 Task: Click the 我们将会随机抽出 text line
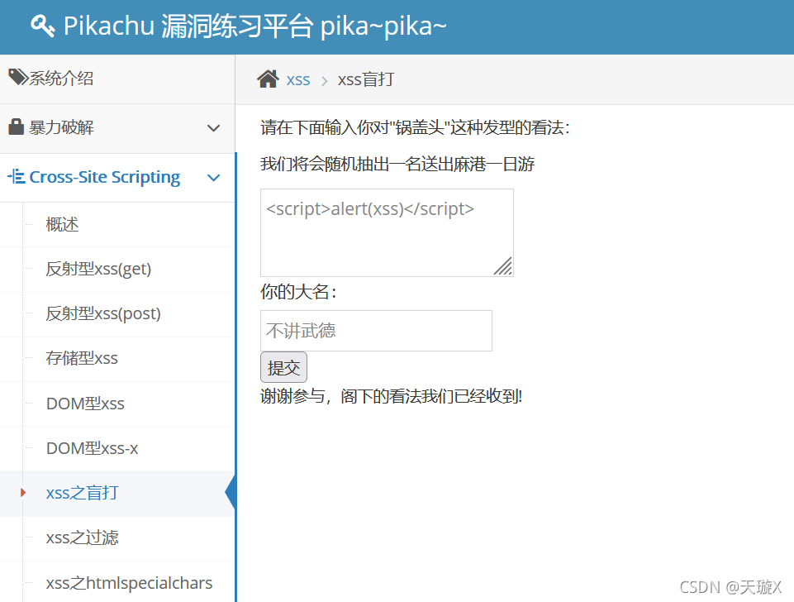[x=397, y=165]
